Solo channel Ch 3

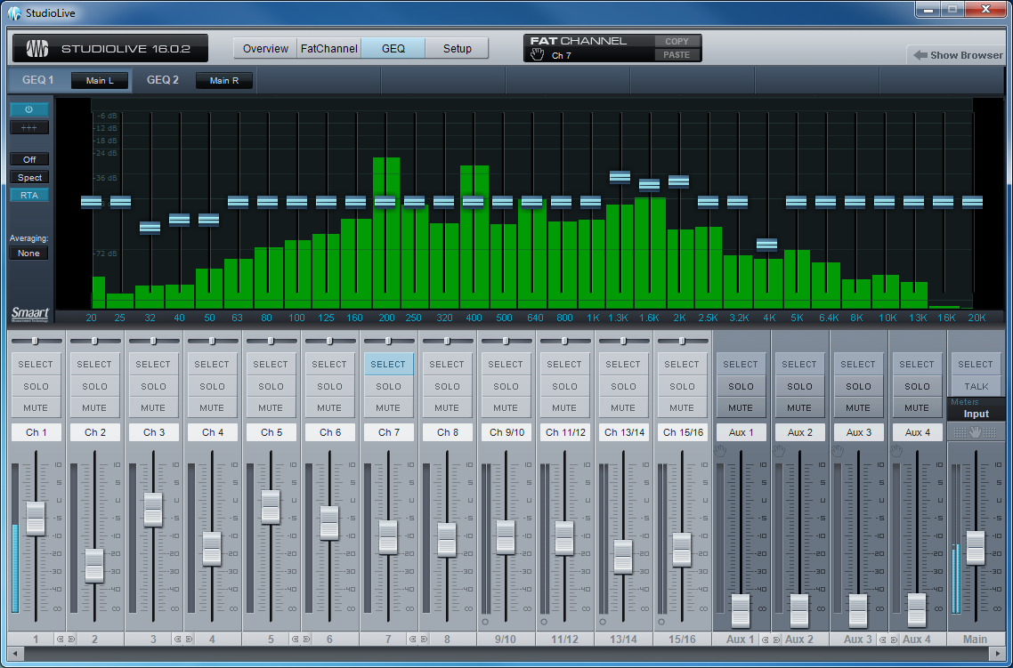click(153, 386)
